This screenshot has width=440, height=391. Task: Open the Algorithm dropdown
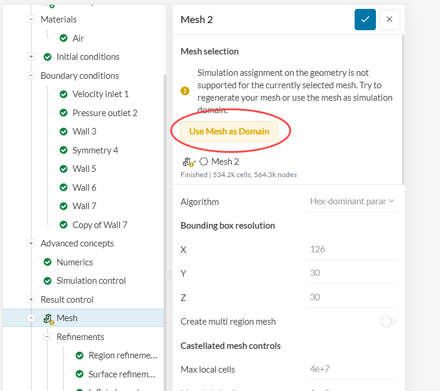(352, 202)
